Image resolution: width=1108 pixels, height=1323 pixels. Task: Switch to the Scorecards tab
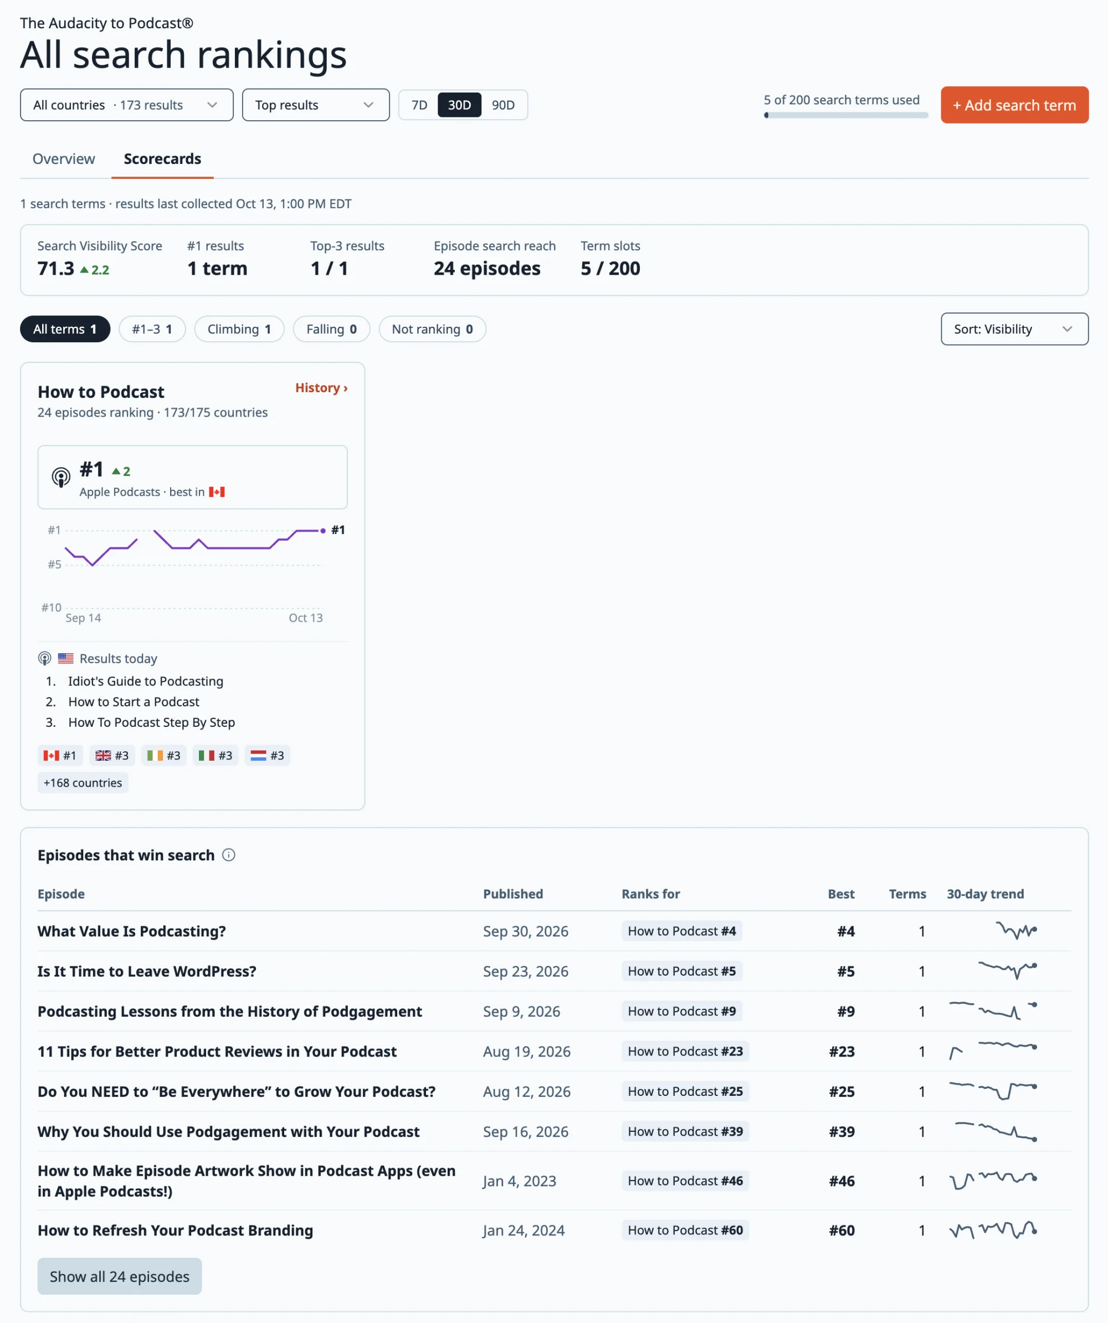point(162,159)
